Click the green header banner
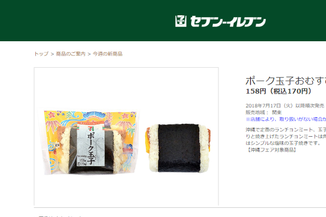This screenshot has height=217, width=326. [163, 21]
